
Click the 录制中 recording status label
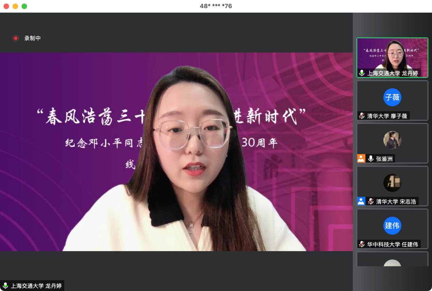(x=32, y=38)
